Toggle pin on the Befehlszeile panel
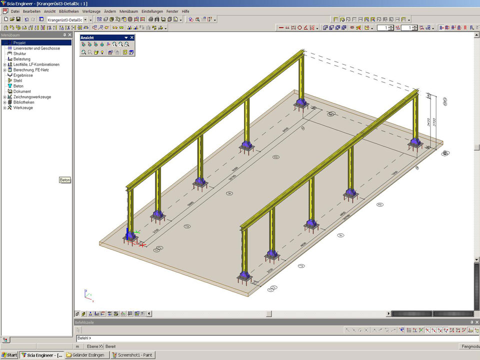The image size is (480, 360). 471,322
